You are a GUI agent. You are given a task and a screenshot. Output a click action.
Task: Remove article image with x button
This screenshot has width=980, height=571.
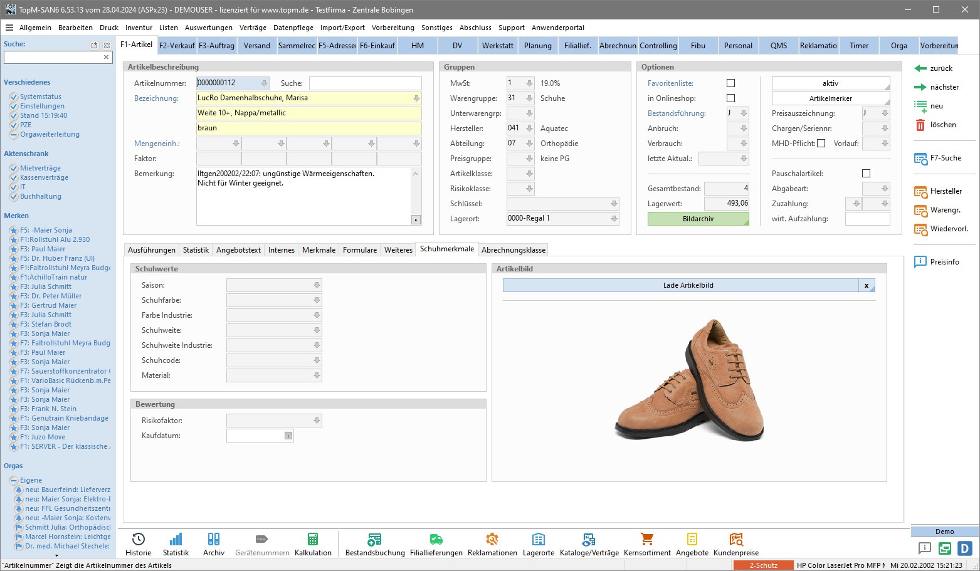click(867, 285)
